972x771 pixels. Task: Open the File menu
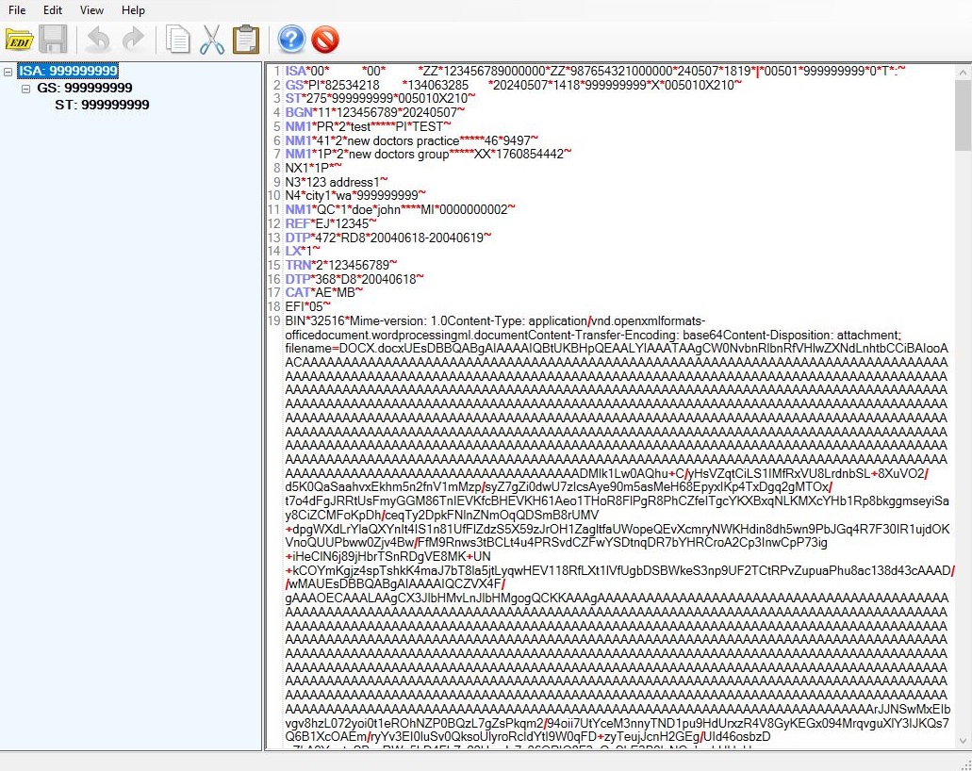(x=17, y=10)
